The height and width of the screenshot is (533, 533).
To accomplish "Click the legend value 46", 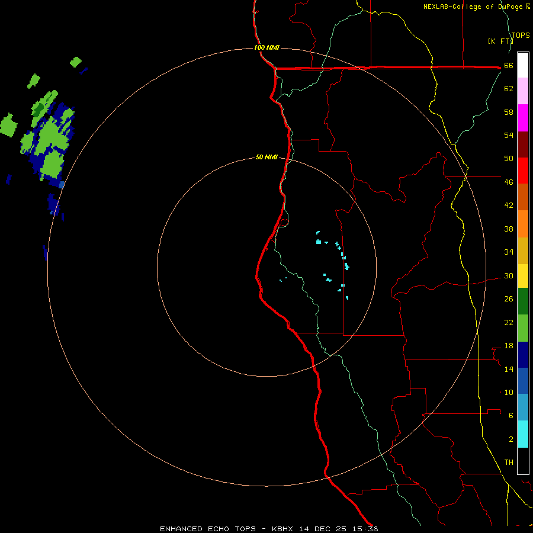I will click(x=509, y=182).
